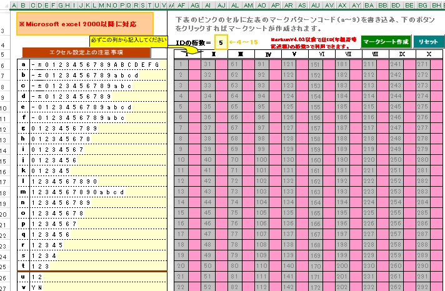Select the pink cell beside question 1

pyautogui.click(x=194, y=64)
